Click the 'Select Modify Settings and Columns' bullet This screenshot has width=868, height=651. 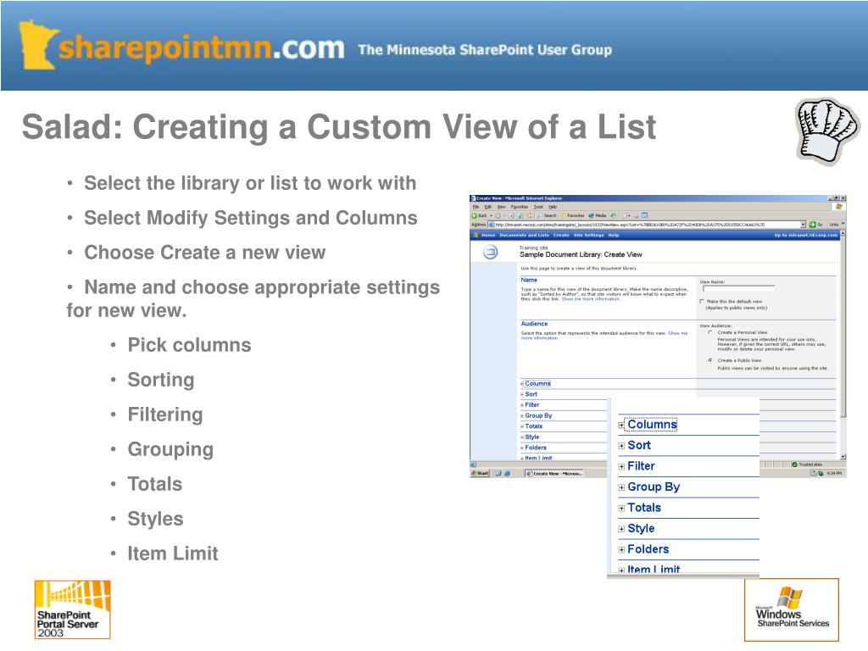[250, 218]
